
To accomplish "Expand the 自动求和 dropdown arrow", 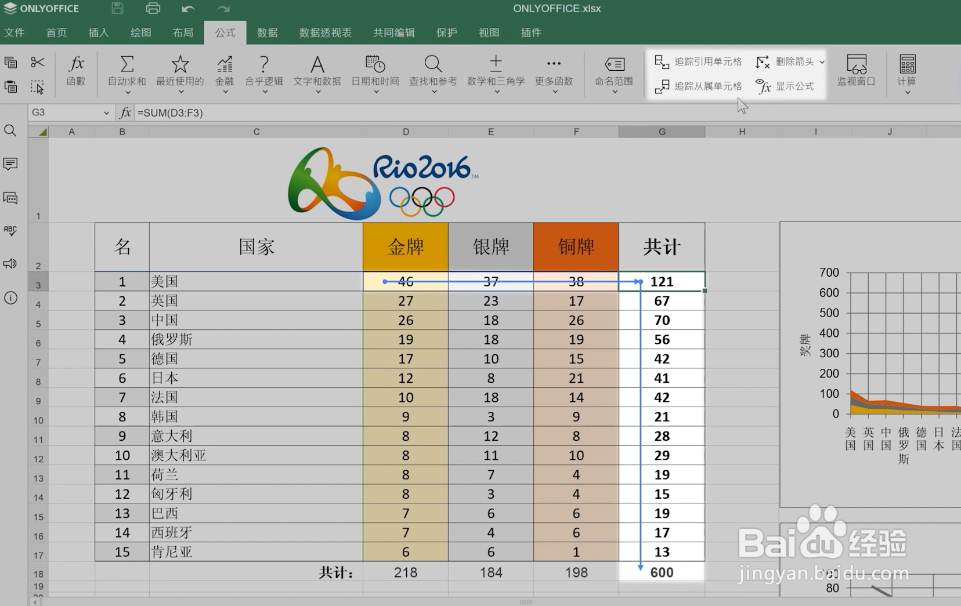I will (x=128, y=92).
